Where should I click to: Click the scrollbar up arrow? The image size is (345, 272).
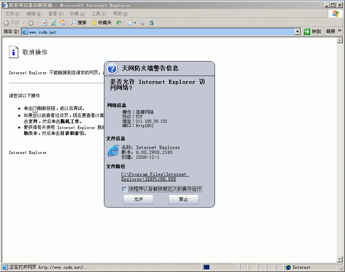(x=339, y=40)
